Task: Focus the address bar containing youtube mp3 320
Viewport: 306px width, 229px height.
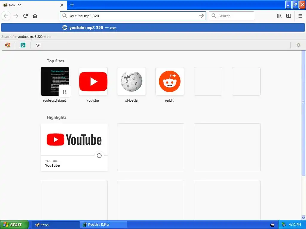Action: coord(133,16)
